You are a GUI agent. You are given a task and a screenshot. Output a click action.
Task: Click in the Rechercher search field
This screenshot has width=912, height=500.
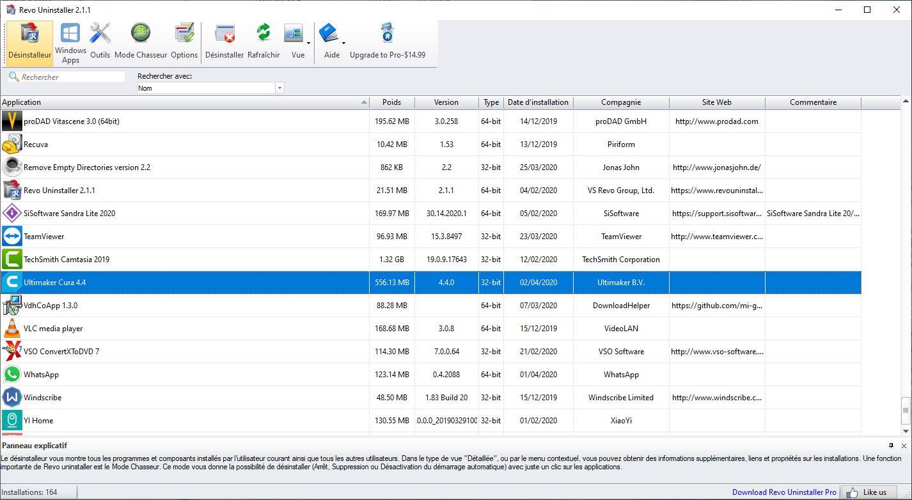(72, 77)
